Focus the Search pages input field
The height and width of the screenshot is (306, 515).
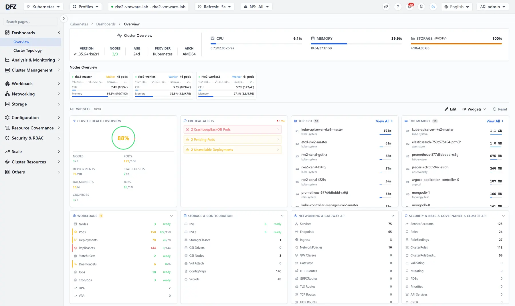point(30,22)
